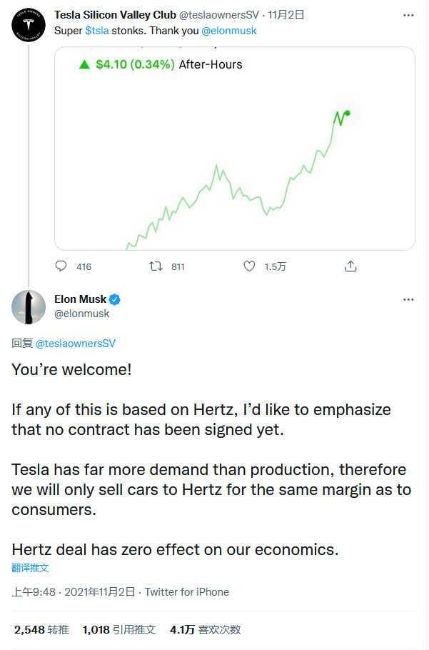Click the Tesla Silicon Valley Club display name

click(x=115, y=14)
